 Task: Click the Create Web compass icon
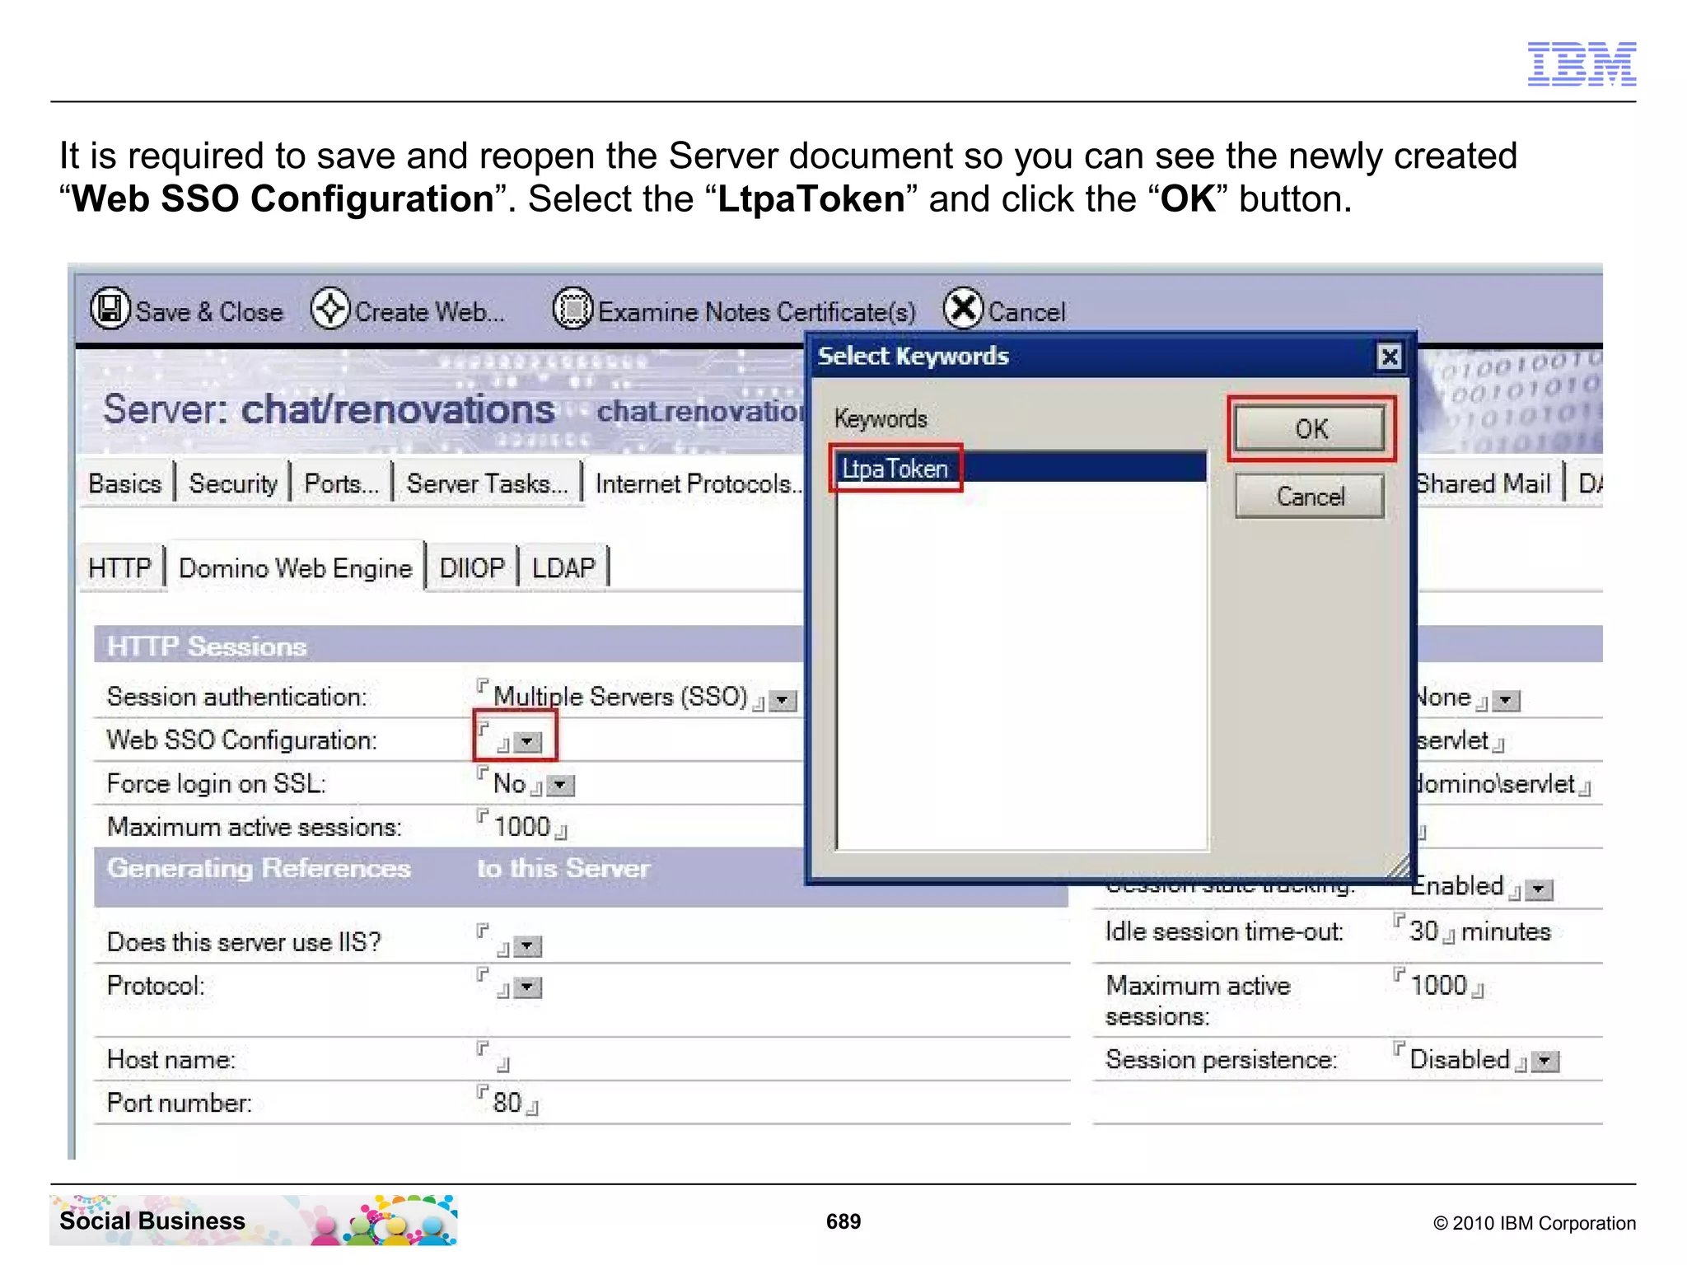click(330, 309)
